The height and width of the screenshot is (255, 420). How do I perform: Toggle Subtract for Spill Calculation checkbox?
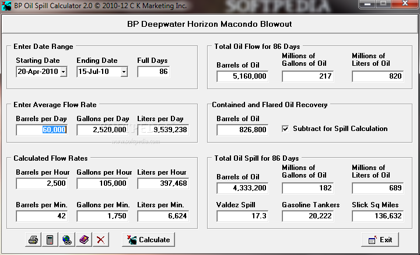click(x=285, y=129)
